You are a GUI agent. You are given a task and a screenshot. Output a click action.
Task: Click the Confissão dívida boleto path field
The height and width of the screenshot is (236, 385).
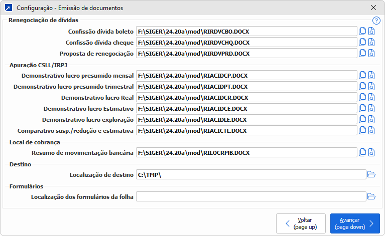click(x=246, y=32)
